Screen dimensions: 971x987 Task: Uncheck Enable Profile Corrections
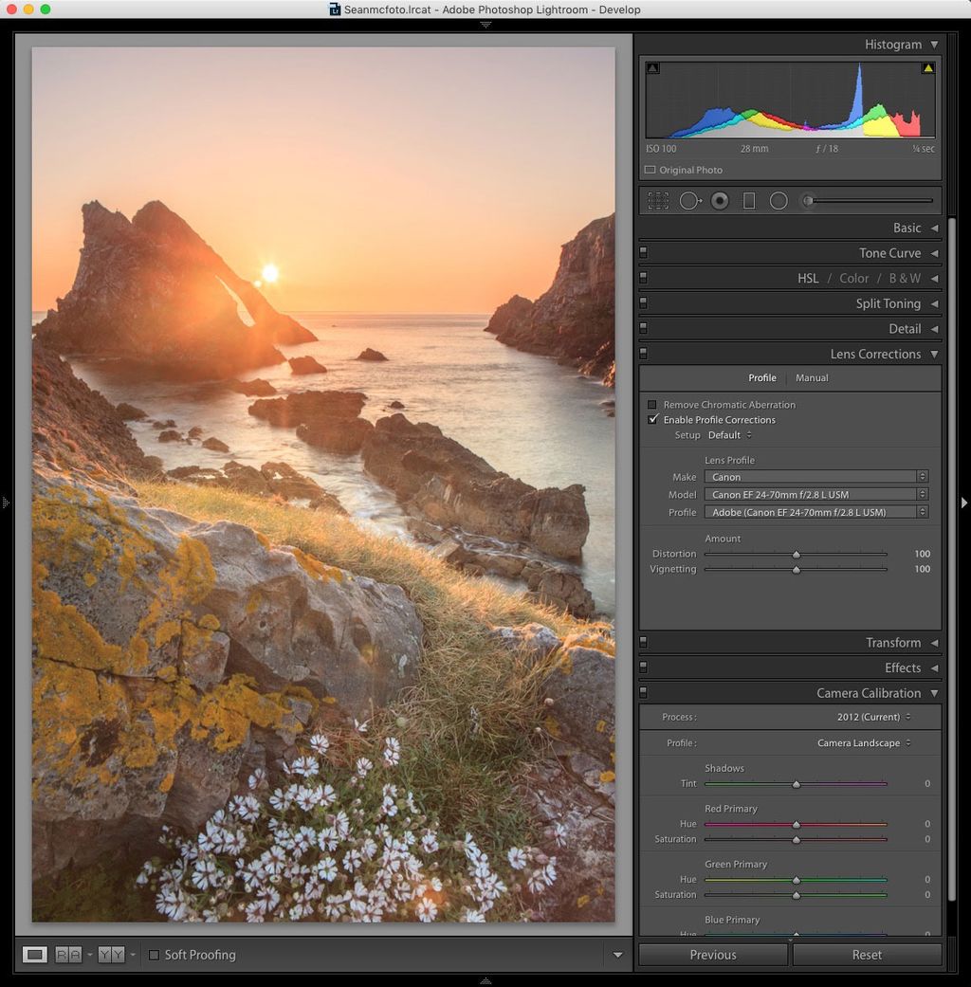coord(652,419)
